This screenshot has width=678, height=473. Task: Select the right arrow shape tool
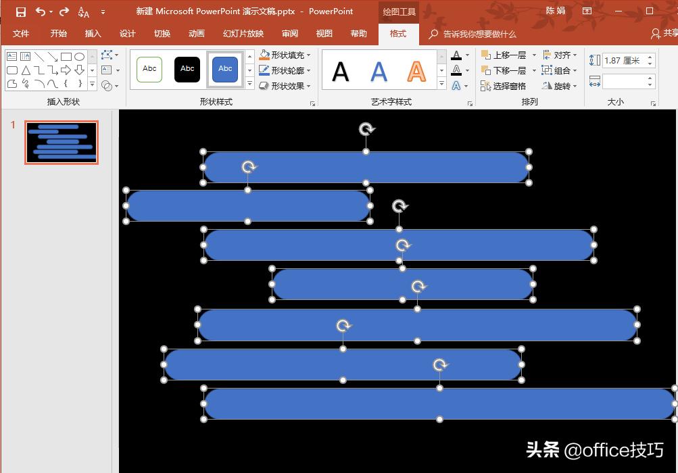coord(66,70)
